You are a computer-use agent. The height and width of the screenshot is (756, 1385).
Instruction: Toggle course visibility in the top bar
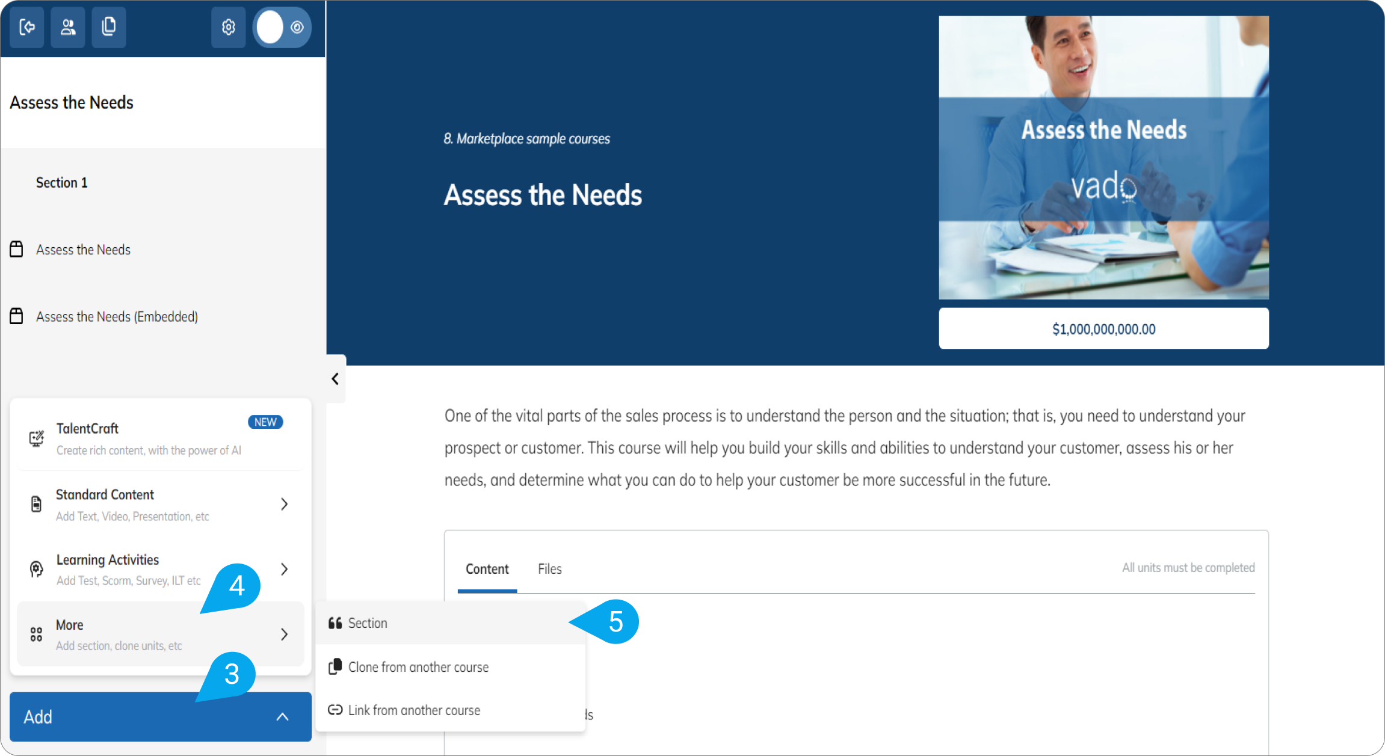pos(282,27)
